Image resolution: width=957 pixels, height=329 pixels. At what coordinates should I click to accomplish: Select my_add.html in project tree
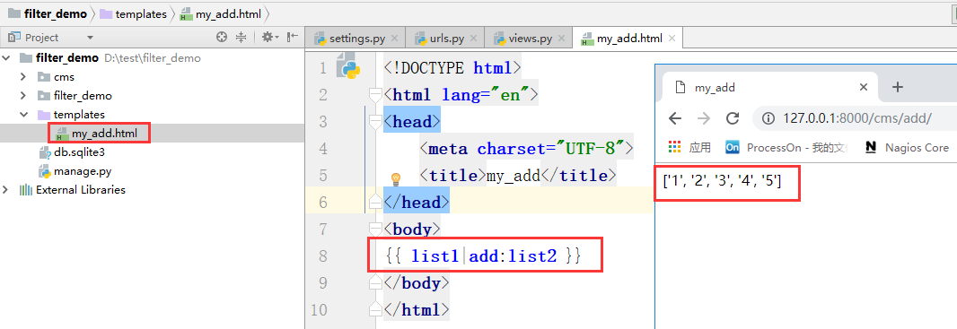104,133
